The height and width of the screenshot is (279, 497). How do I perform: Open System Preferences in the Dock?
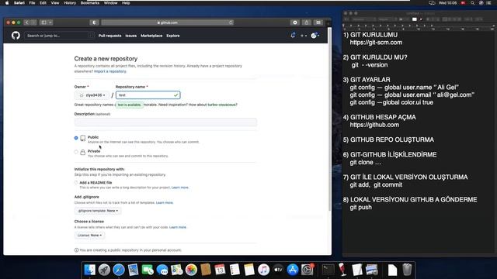click(x=308, y=270)
